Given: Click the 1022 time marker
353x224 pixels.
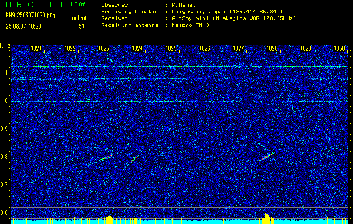Looking at the screenshot, I should coord(70,49).
